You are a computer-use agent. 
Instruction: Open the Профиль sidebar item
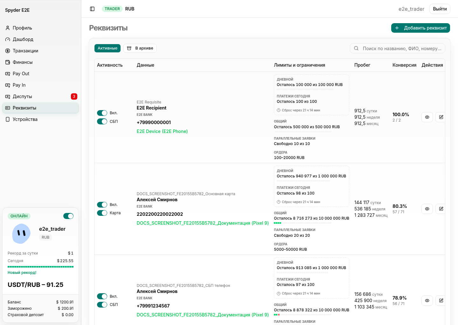click(x=40, y=28)
